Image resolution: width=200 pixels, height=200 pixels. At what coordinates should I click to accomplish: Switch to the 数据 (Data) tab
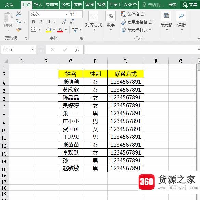tap(77, 5)
